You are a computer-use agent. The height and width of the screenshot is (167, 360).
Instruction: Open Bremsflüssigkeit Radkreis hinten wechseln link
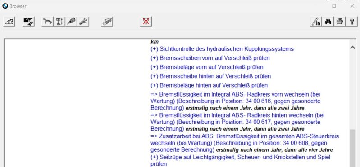pos(237,122)
